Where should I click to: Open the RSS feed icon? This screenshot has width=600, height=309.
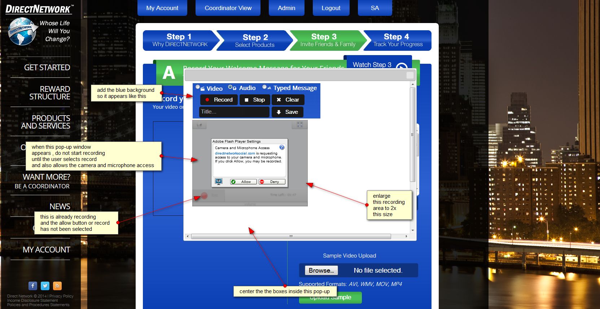pos(57,286)
